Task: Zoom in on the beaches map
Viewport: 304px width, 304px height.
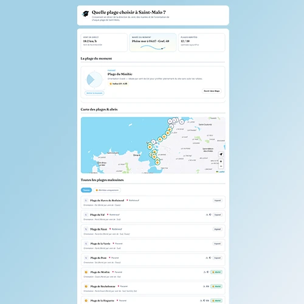Action: click(x=221, y=162)
